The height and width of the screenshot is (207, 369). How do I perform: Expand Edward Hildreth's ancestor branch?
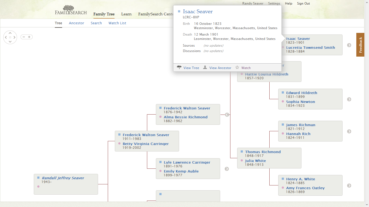coord(349,99)
